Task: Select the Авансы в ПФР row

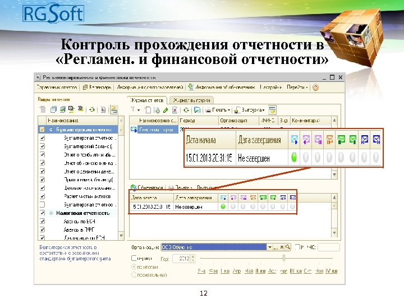Action: tap(79, 229)
